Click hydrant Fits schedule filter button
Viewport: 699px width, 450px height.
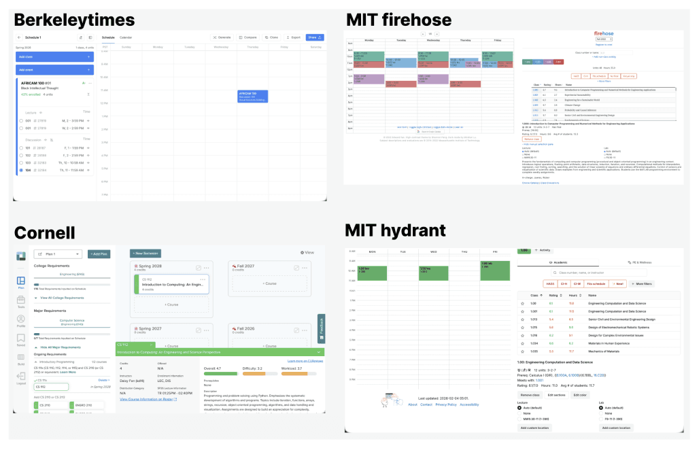[596, 284]
